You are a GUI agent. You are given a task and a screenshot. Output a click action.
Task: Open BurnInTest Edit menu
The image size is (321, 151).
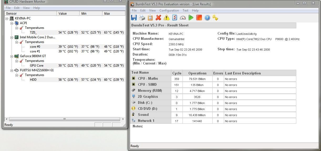point(143,10)
